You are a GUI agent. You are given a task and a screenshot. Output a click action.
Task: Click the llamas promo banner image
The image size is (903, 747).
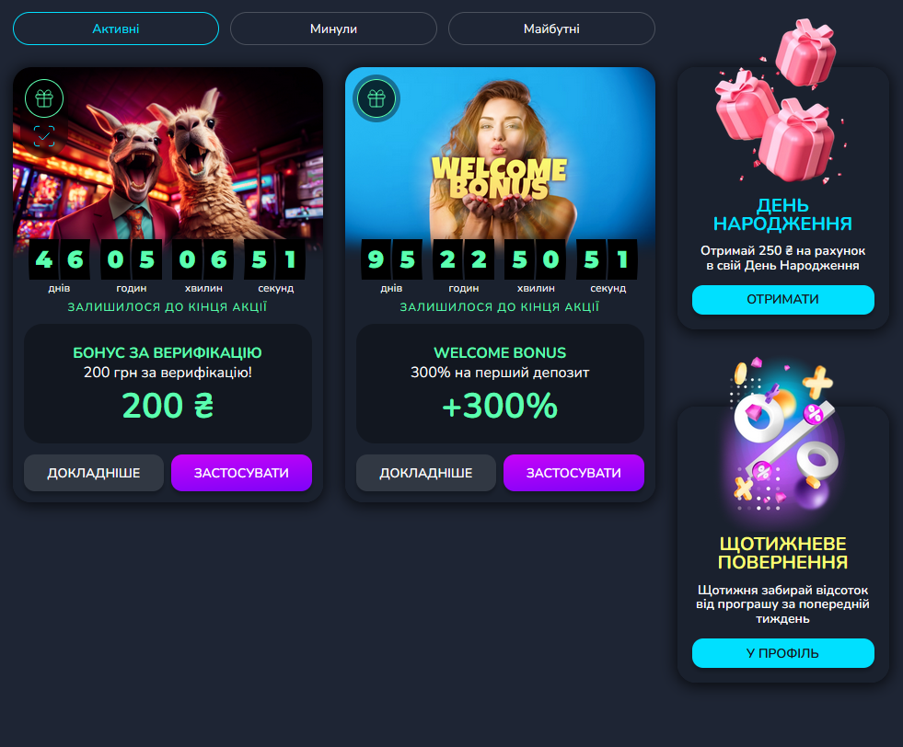[x=168, y=154]
